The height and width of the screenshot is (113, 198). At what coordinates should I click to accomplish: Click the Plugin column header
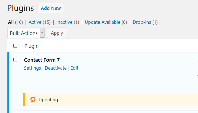tap(32, 46)
